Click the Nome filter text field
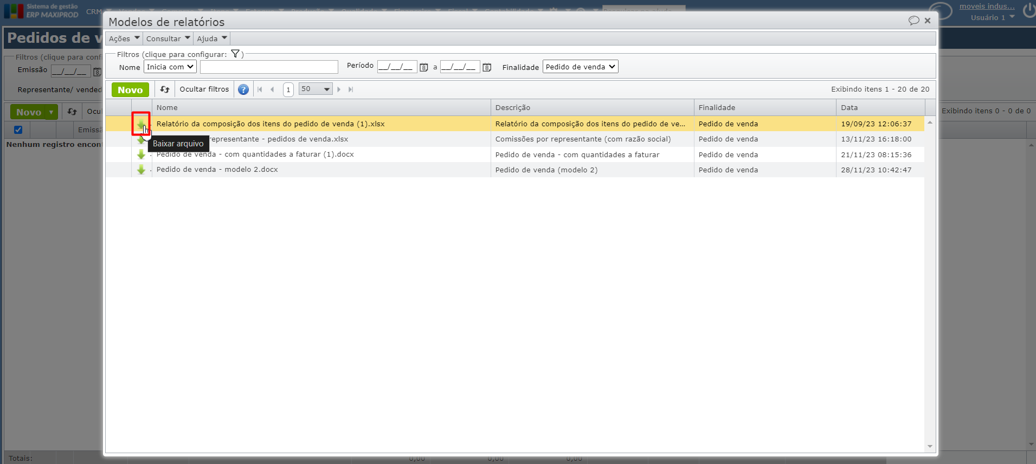 (269, 67)
